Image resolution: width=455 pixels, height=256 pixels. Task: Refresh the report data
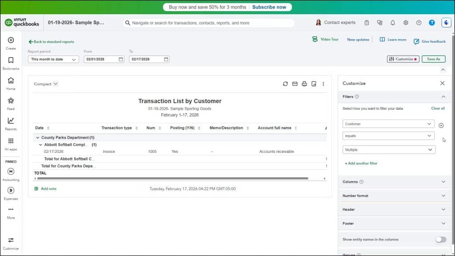click(x=286, y=84)
